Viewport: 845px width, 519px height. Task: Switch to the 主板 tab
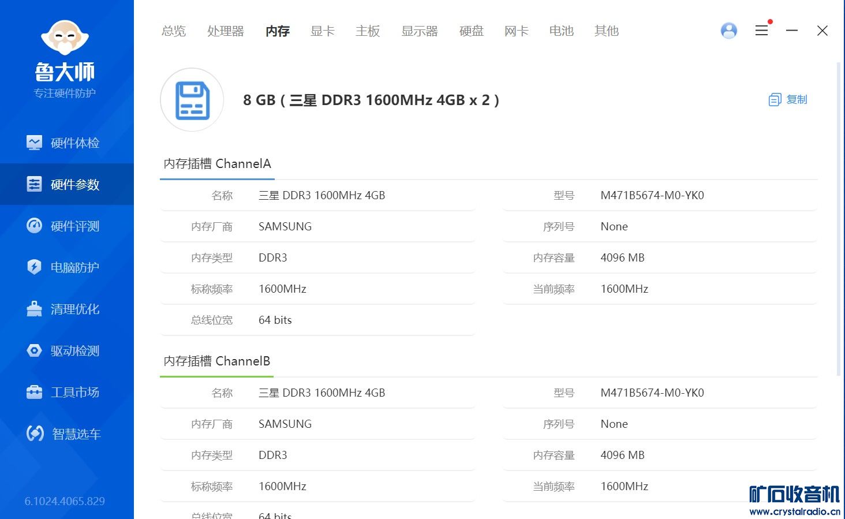tap(368, 31)
